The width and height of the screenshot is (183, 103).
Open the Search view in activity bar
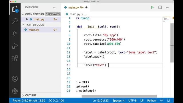[x=15, y=21]
